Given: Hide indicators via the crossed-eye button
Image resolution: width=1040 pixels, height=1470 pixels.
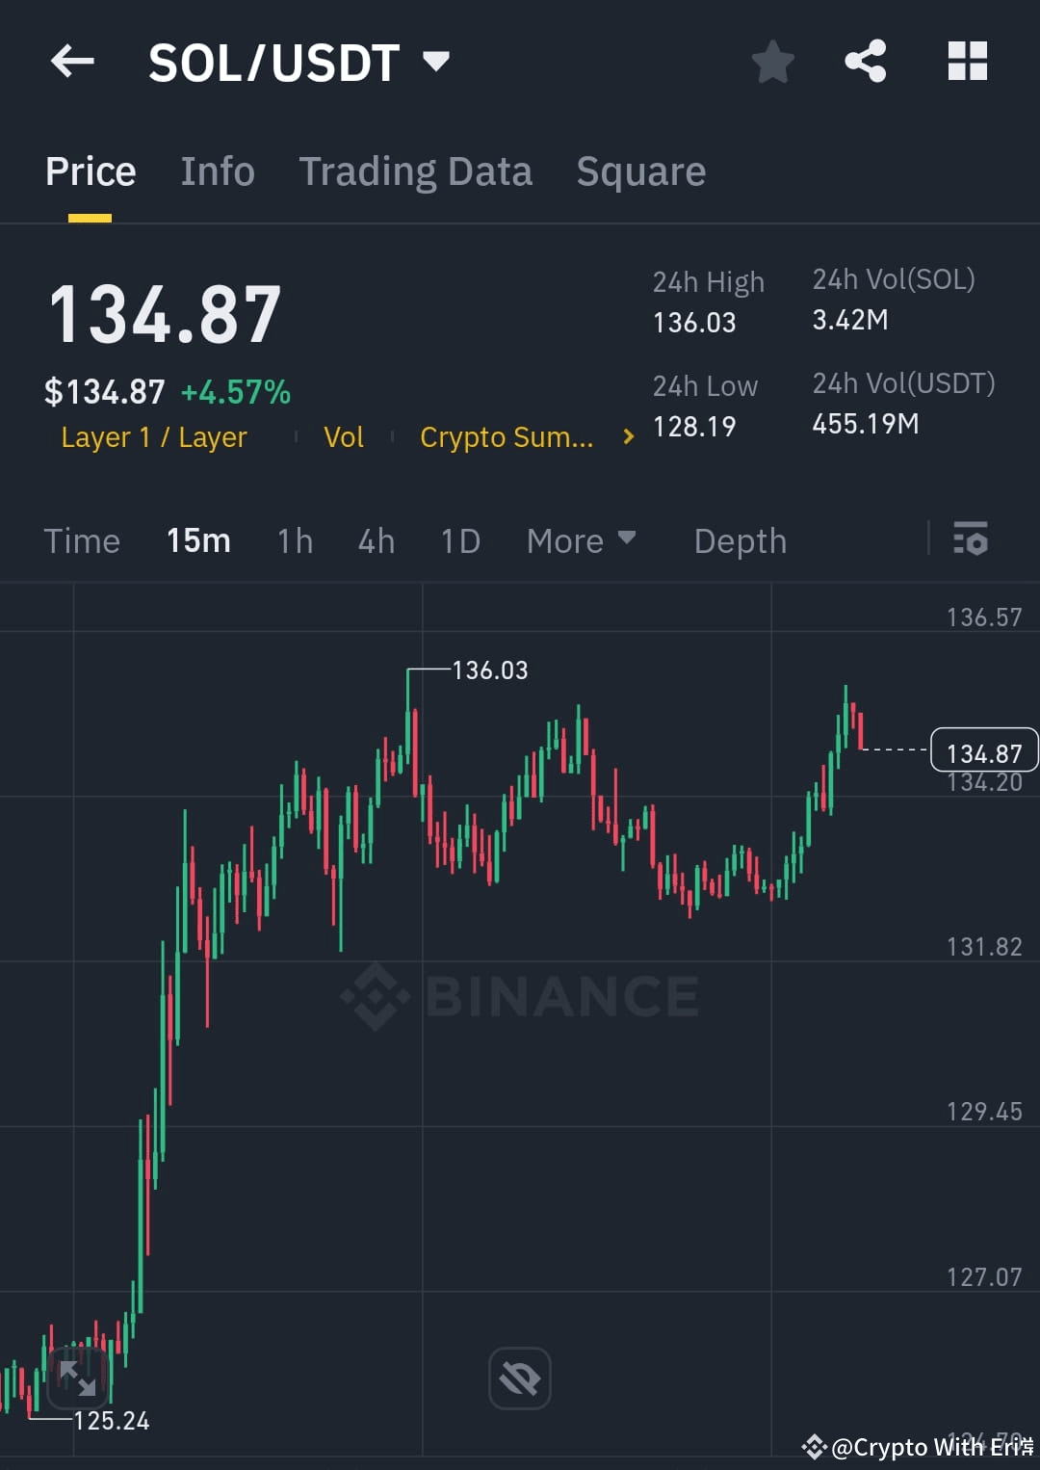Looking at the screenshot, I should click(519, 1378).
